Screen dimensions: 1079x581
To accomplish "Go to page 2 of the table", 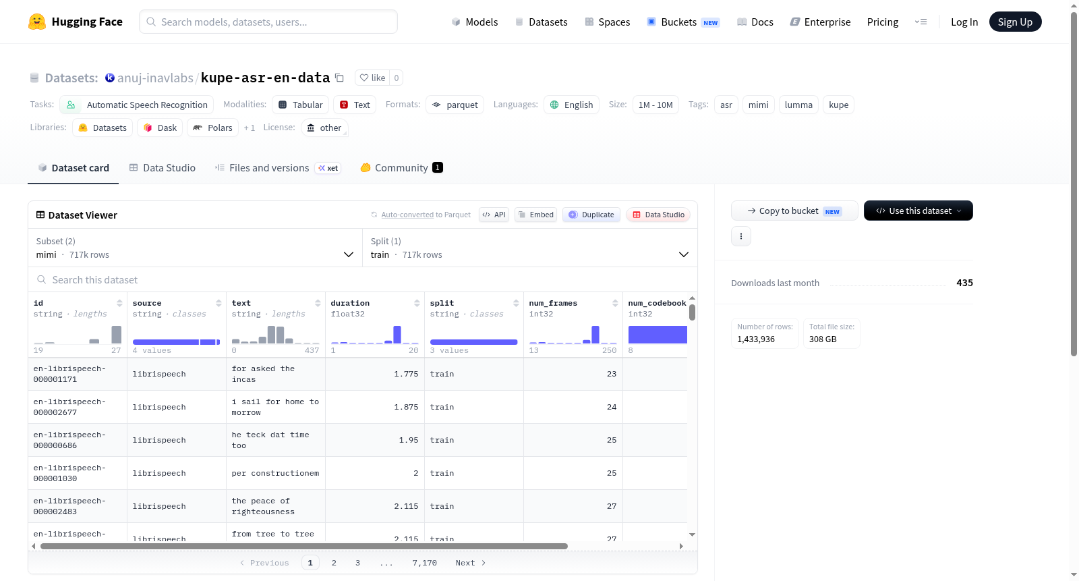I will click(x=334, y=563).
